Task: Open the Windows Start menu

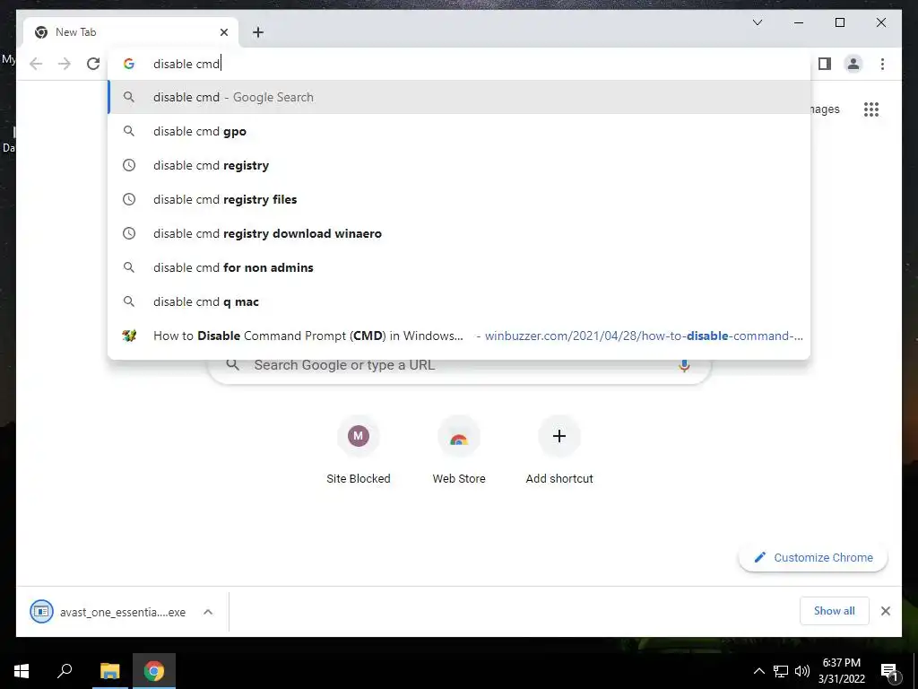Action: coord(22,671)
